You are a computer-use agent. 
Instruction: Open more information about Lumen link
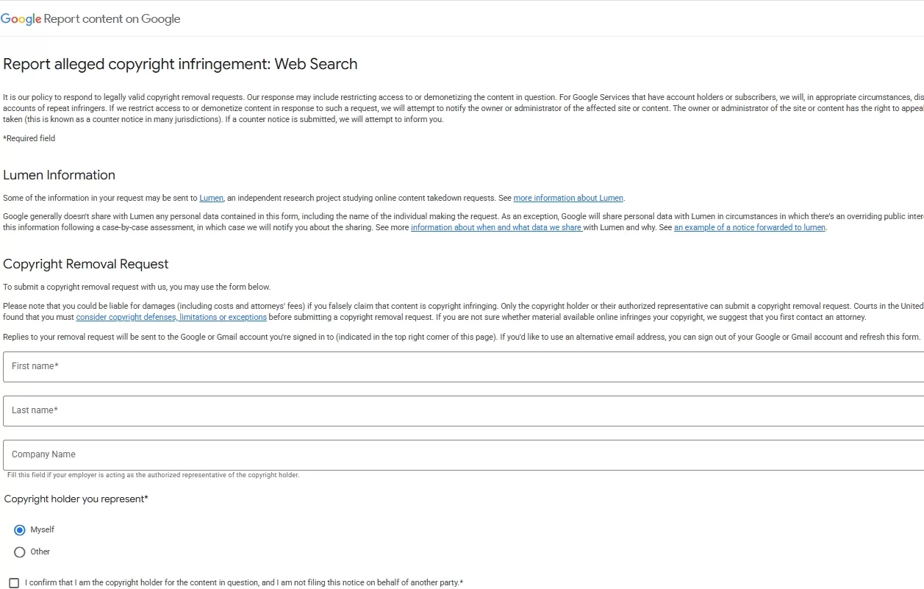pyautogui.click(x=568, y=199)
